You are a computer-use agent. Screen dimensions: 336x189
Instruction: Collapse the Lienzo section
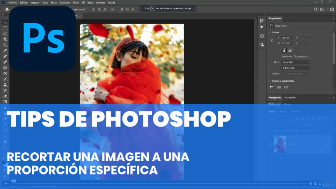(269, 32)
